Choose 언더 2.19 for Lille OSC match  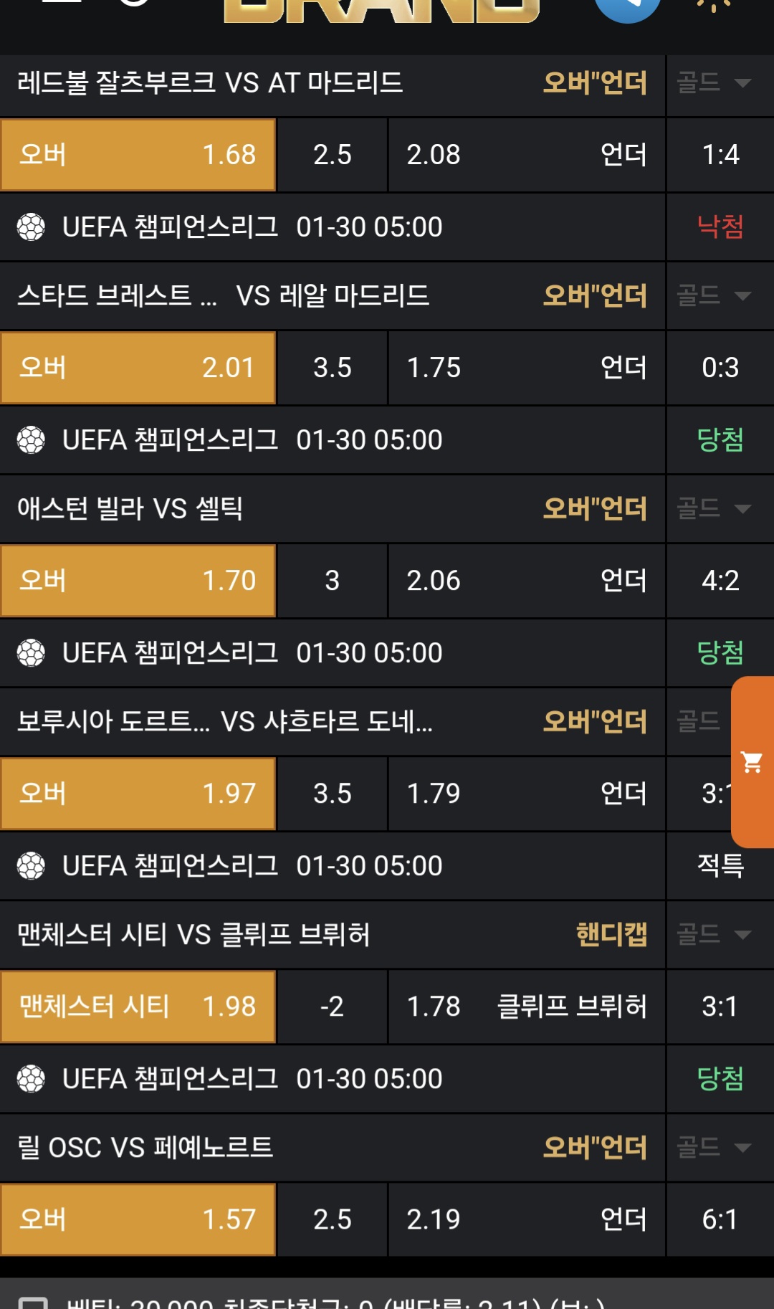pyautogui.click(x=527, y=1219)
